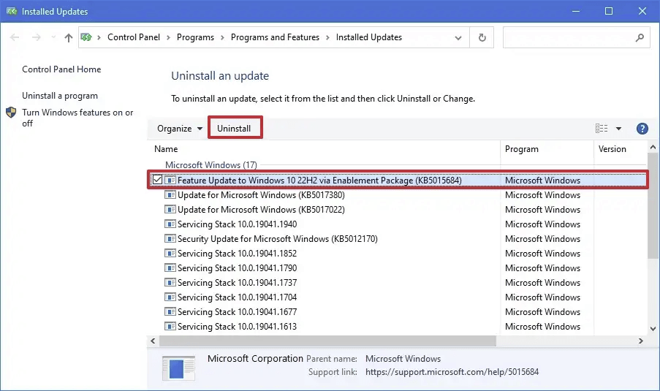Viewport: 660px width, 391px height.
Task: Go back with the back arrow
Action: 15,37
